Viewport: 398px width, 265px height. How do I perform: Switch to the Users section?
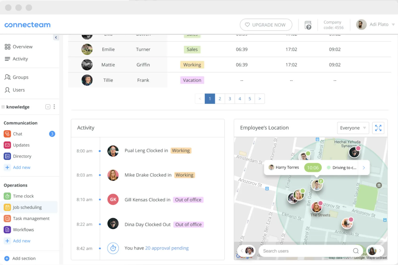tap(19, 90)
